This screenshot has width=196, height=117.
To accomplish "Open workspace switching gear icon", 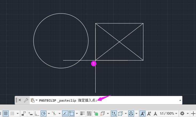I will pos(182,113).
